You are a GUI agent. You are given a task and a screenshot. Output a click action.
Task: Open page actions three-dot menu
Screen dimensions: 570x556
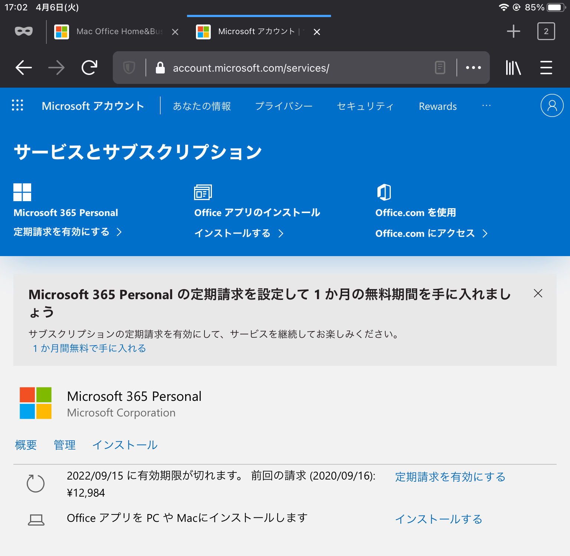474,68
